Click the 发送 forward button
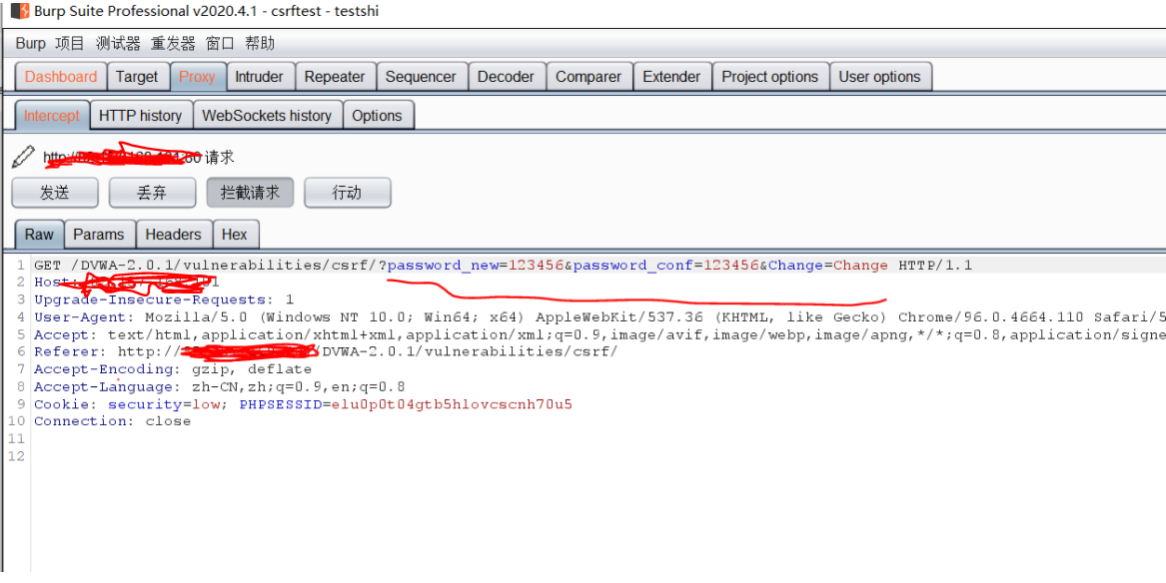Image resolution: width=1166 pixels, height=583 pixels. (55, 193)
